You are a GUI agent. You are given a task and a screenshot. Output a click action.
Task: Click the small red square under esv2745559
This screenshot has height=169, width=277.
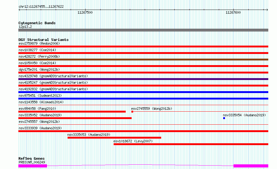(132, 112)
